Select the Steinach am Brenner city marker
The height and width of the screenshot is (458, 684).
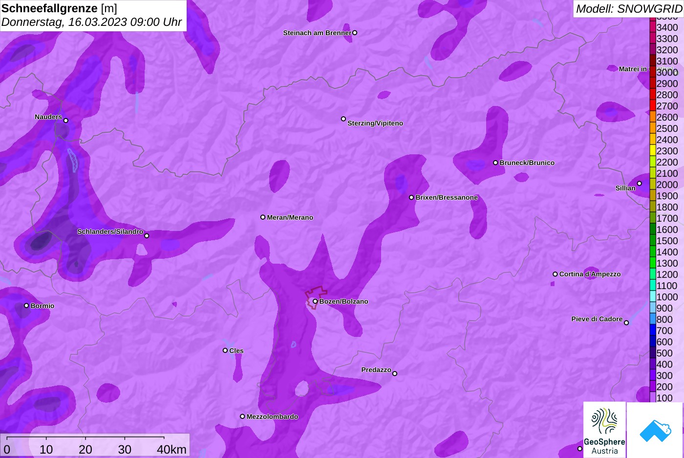[x=355, y=33]
